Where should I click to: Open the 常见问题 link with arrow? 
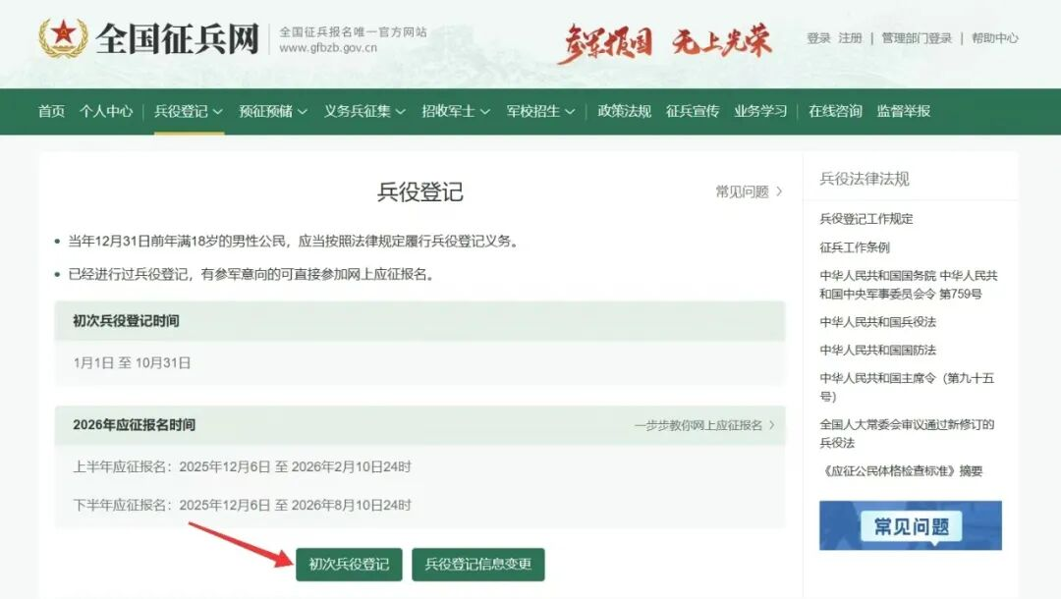coord(749,191)
